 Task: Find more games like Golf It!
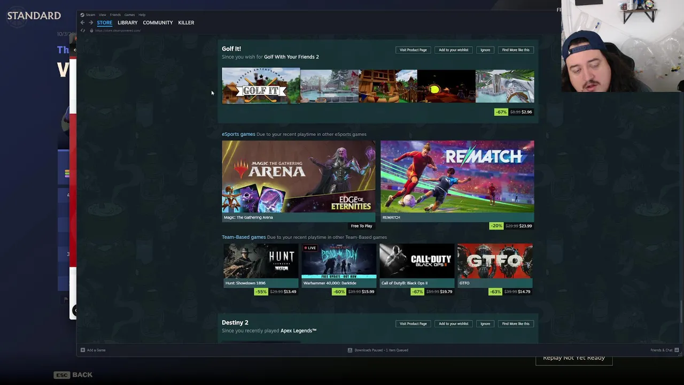click(516, 50)
